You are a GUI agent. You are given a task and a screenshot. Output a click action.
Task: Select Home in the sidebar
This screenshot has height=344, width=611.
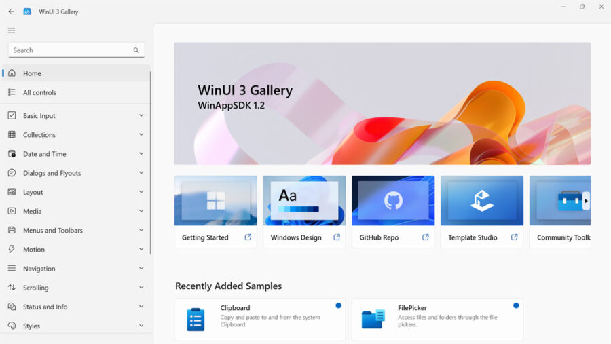click(x=32, y=73)
